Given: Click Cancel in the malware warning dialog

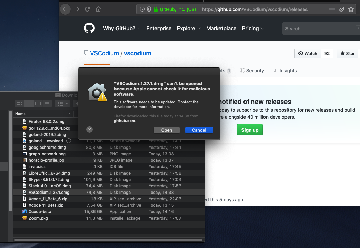Looking at the screenshot, I should click(199, 130).
